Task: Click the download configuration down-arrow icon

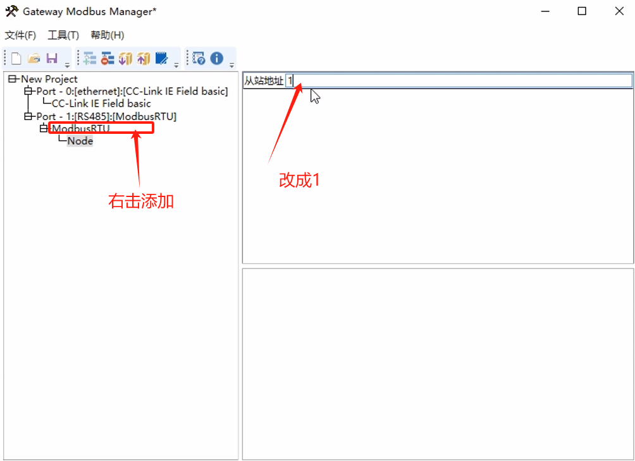Action: point(125,59)
